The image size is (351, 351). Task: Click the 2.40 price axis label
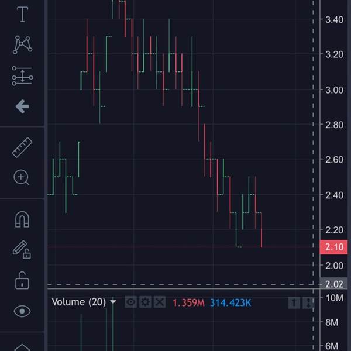pyautogui.click(x=334, y=195)
